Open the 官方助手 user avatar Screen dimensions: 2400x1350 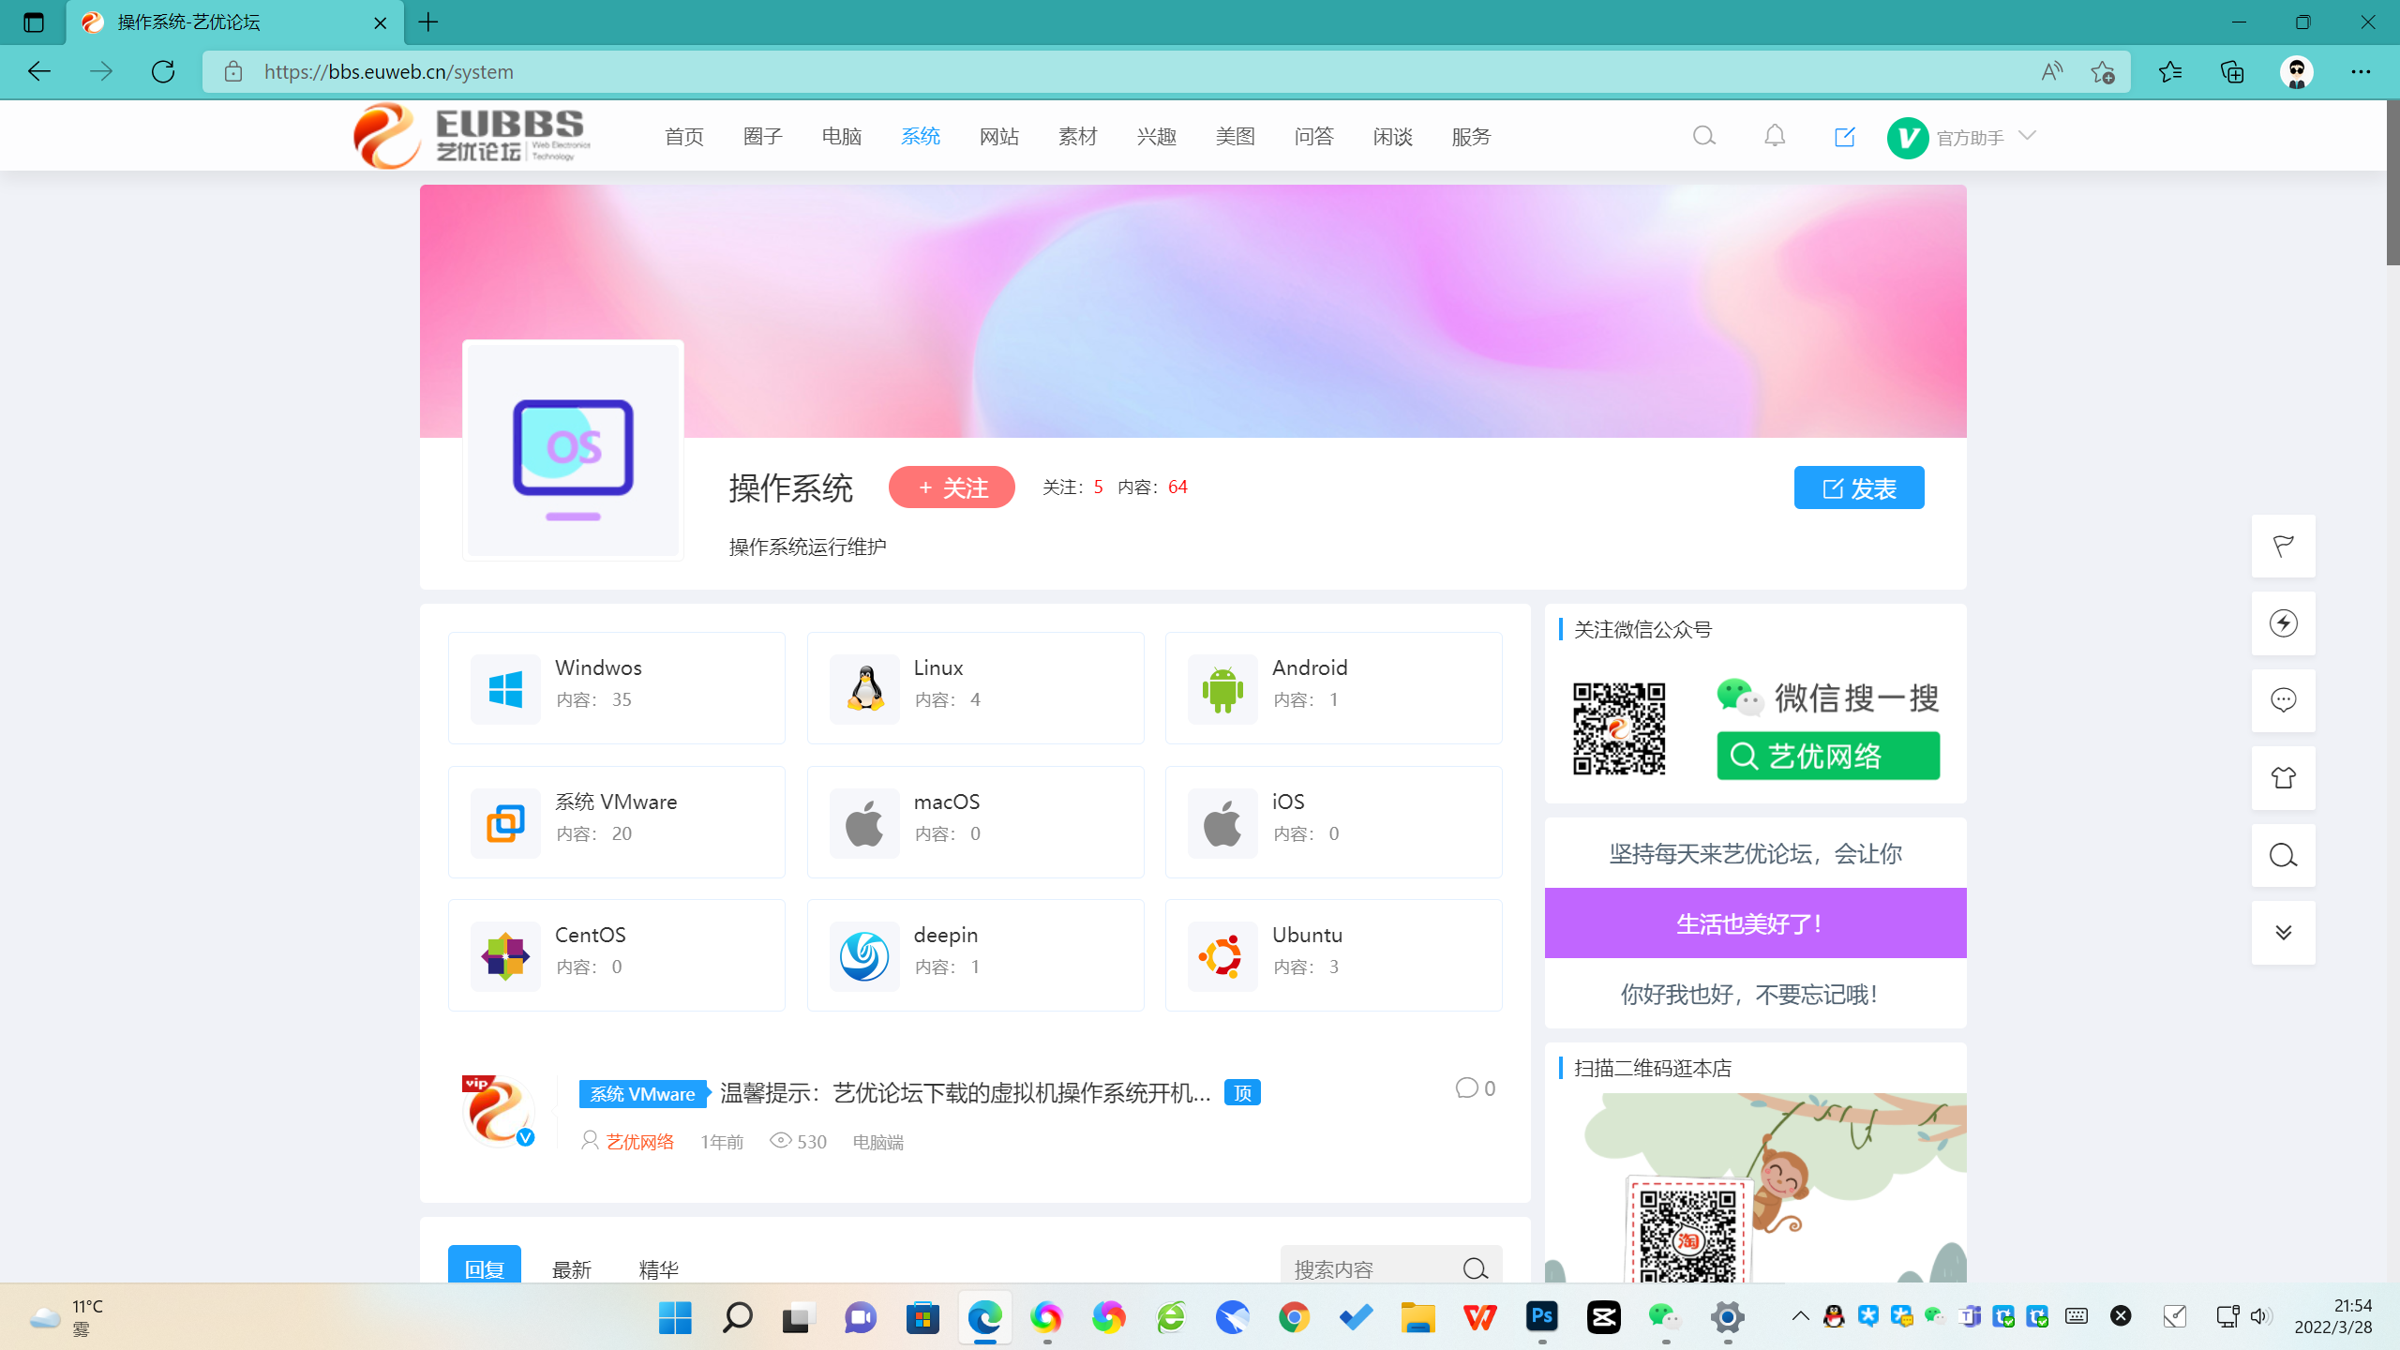point(1908,138)
